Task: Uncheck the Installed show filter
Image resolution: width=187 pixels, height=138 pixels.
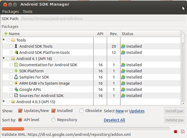Action: (x=54, y=111)
